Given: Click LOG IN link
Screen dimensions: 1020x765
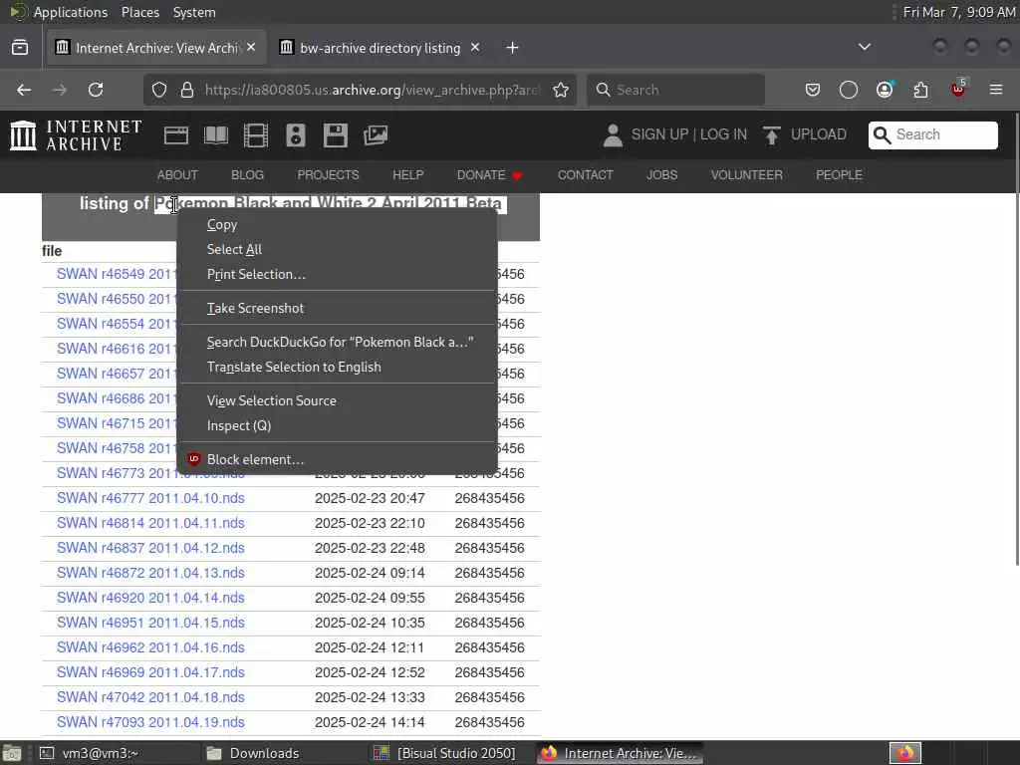Looking at the screenshot, I should pos(723,134).
